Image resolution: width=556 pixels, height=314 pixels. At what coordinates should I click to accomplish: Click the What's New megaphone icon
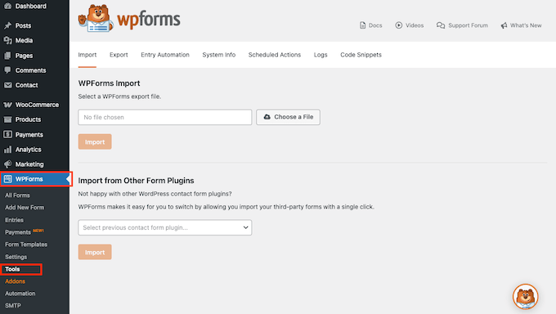pos(504,25)
